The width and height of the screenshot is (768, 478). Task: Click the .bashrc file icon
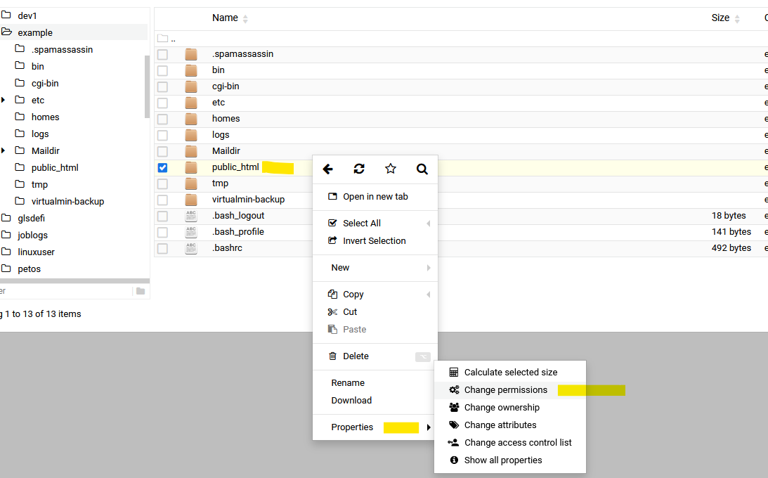point(191,248)
